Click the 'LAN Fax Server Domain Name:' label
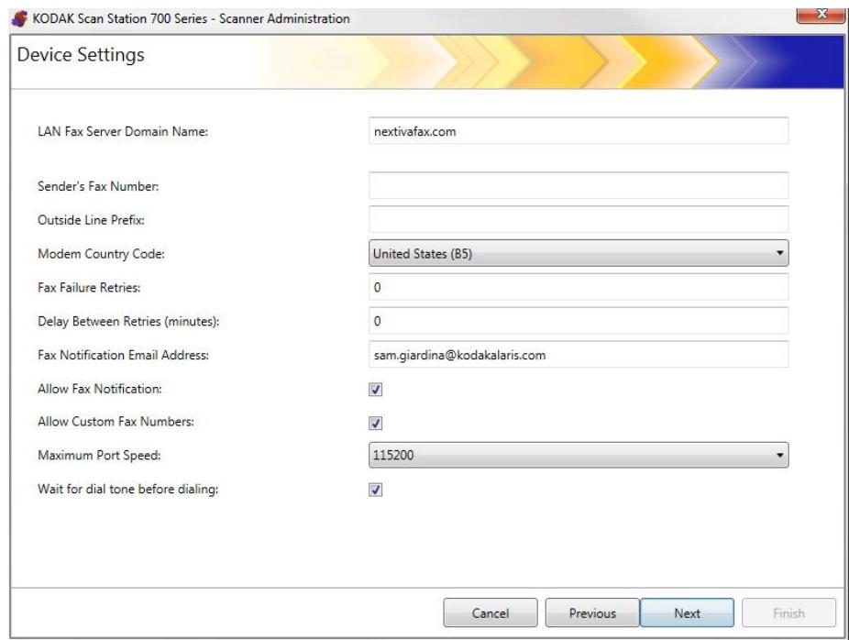849x640 pixels. 123,131
